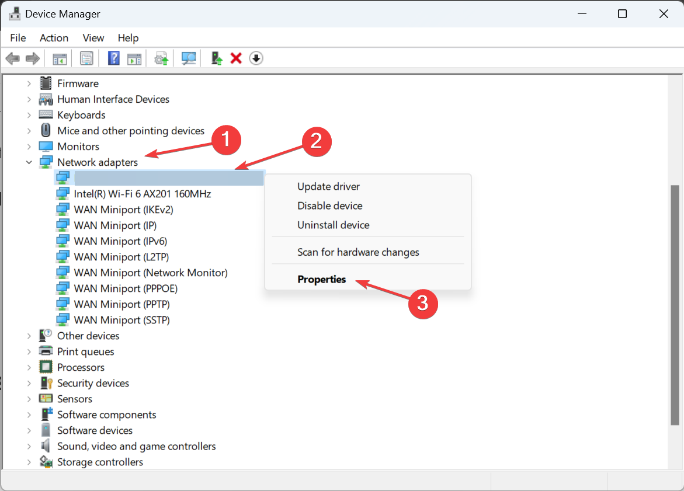Expand the Processors category arrow

pos(29,367)
